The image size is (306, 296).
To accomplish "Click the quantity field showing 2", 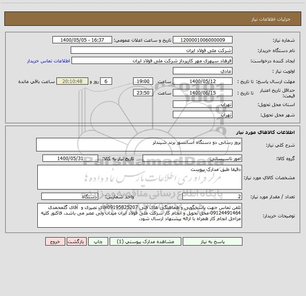I will (212, 196).
